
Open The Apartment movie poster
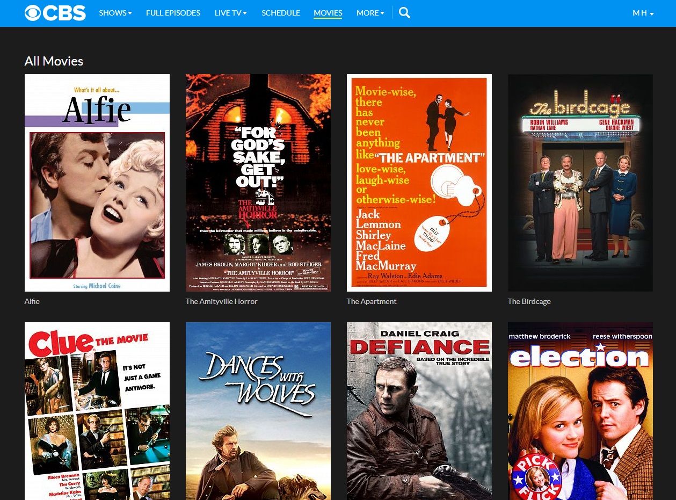[x=419, y=183]
